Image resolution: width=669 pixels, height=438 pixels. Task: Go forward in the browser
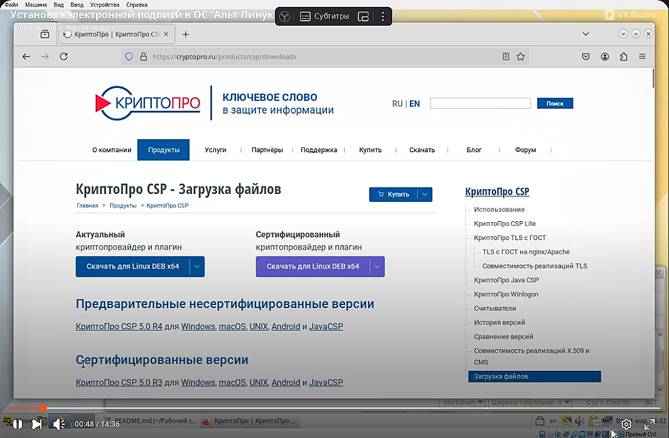pos(45,56)
